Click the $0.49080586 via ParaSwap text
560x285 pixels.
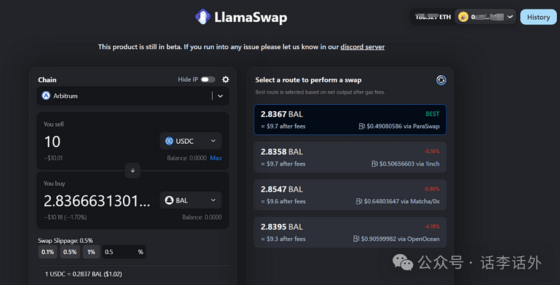403,127
